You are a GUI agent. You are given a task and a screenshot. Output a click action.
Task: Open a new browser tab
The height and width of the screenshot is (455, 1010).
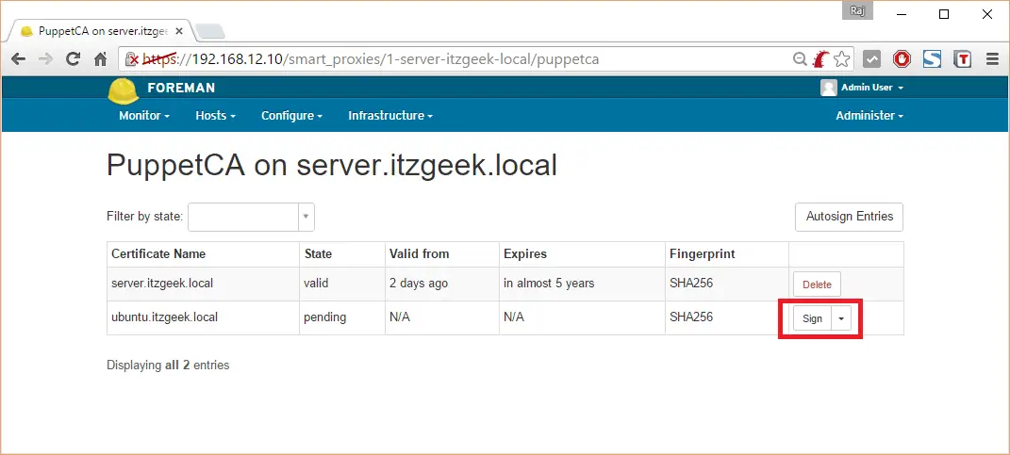(210, 31)
